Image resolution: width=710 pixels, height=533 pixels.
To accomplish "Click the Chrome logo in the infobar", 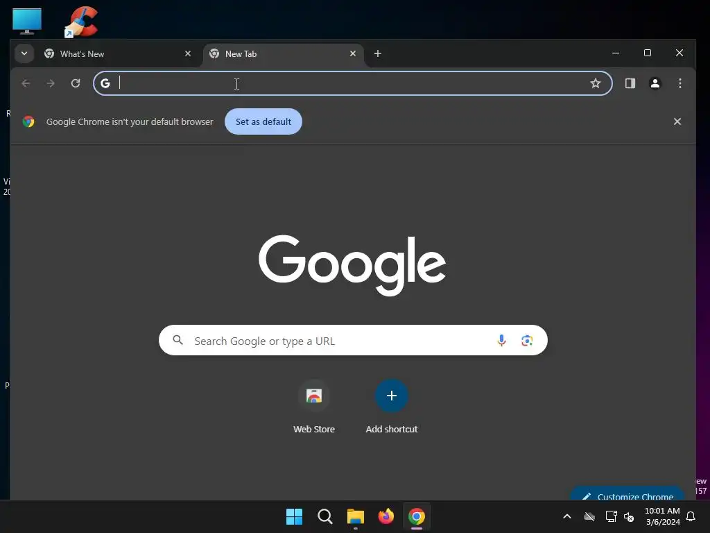I will click(x=28, y=121).
